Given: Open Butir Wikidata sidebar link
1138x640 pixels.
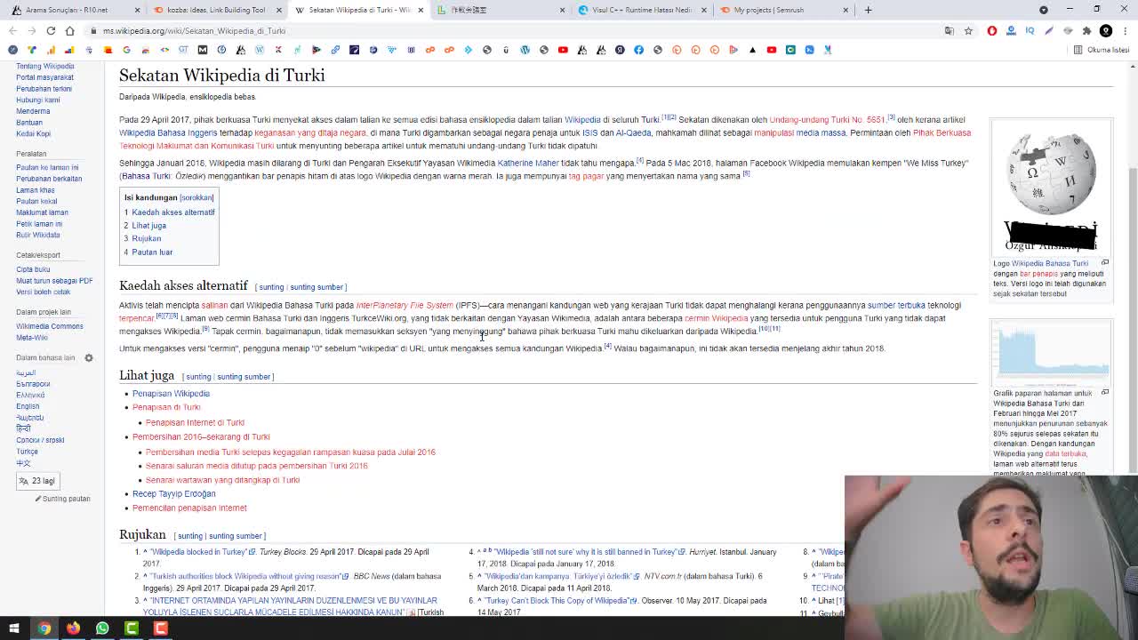Looking at the screenshot, I should click(x=38, y=235).
